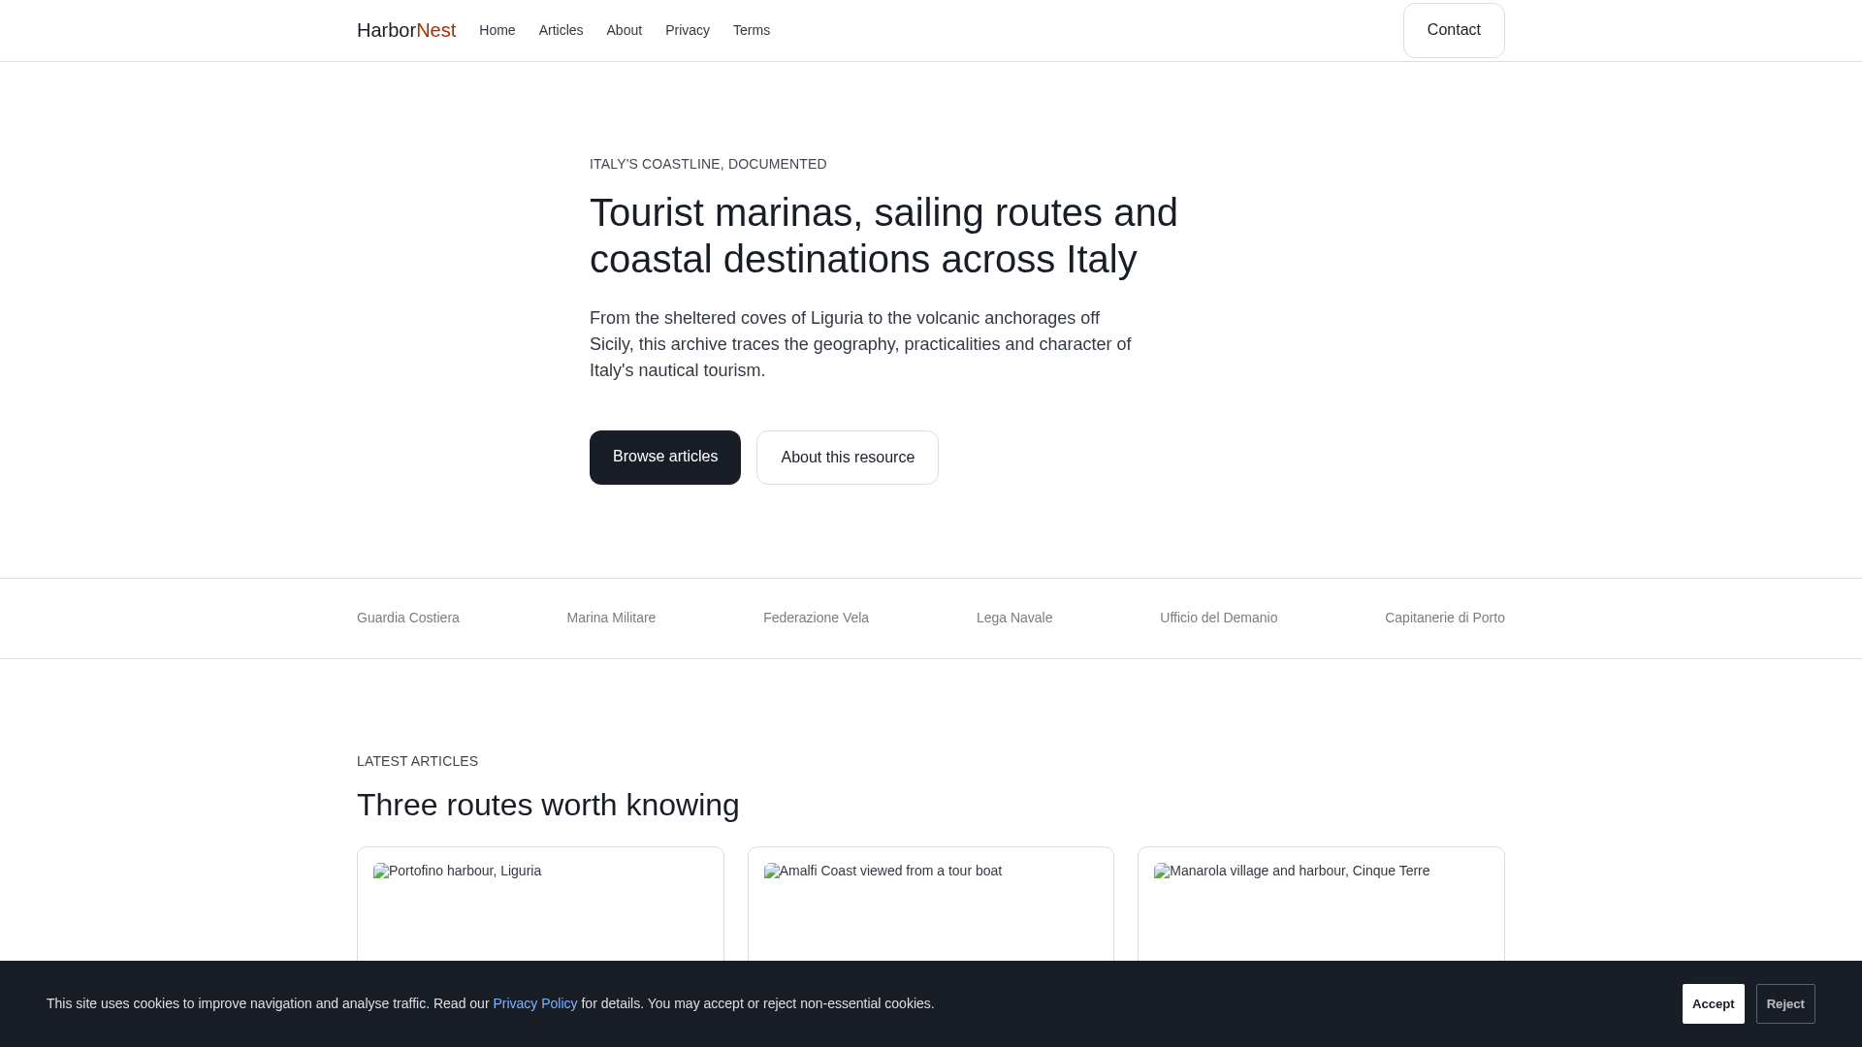Click the 'LATEST ARTICLES' label
1862x1047 pixels.
coord(417,761)
